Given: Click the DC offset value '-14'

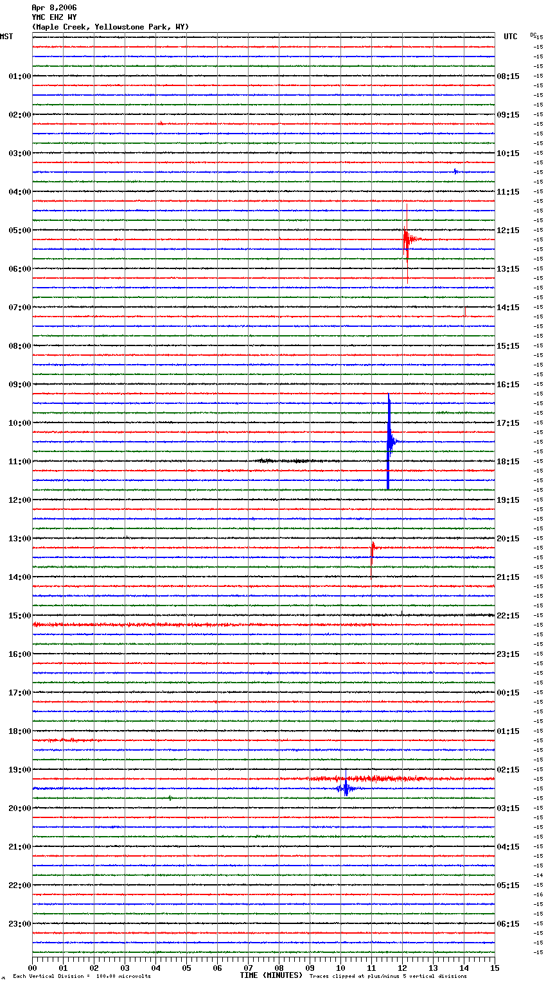Looking at the screenshot, I should [x=538, y=875].
